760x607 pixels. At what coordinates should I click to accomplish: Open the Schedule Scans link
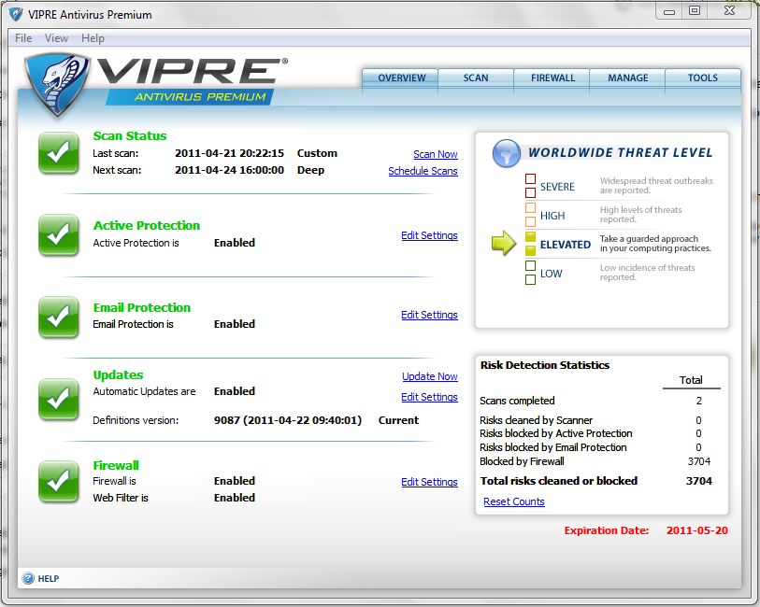coord(423,171)
